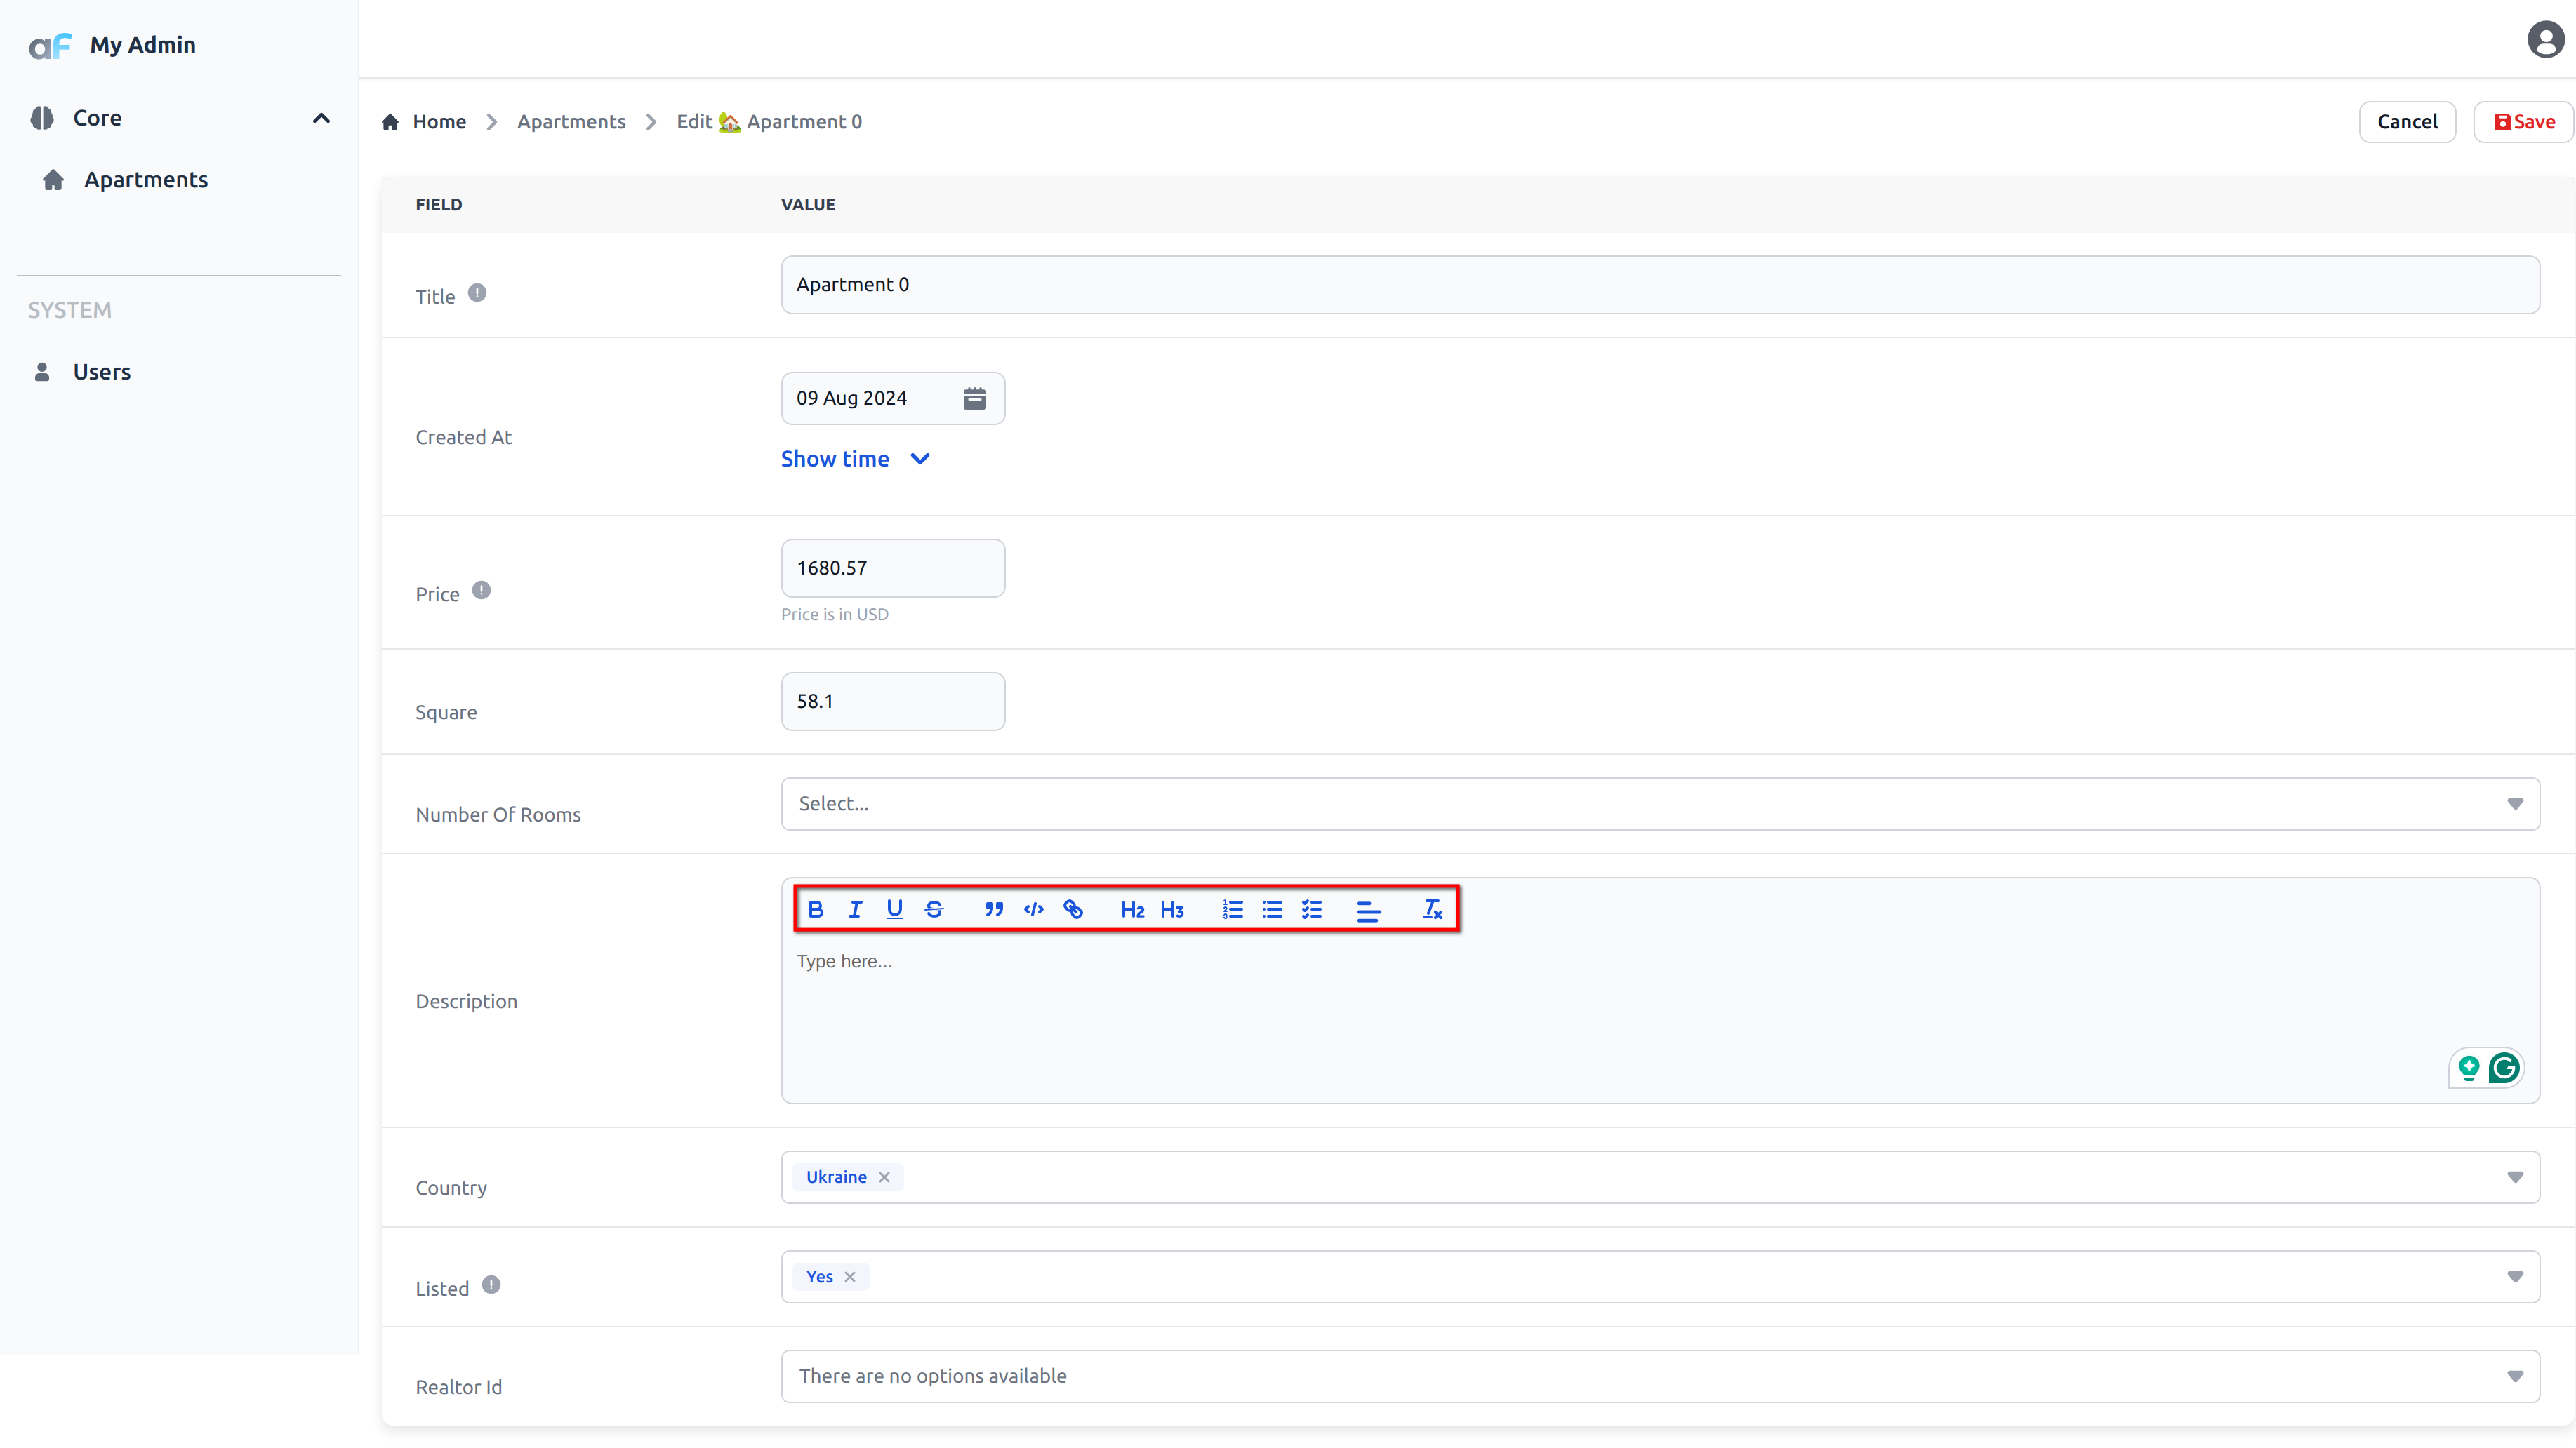The width and height of the screenshot is (2576, 1448).
Task: Toggle underline formatting in Description editor
Action: click(x=894, y=909)
